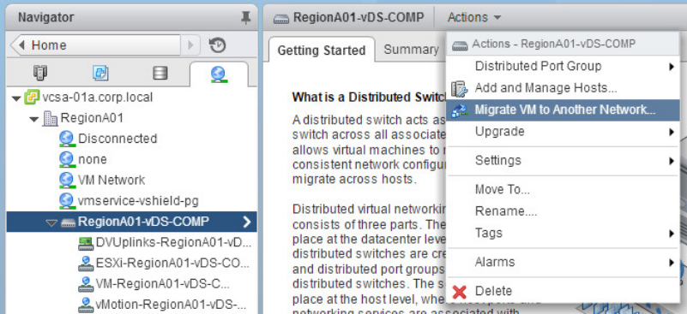This screenshot has height=314, width=687.
Task: Select Rename menu entry
Action: point(563,211)
